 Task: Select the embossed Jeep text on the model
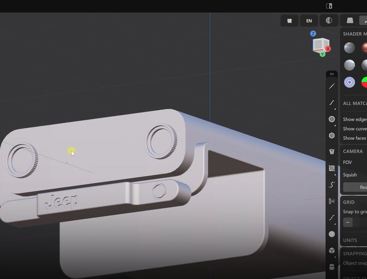[x=62, y=201]
